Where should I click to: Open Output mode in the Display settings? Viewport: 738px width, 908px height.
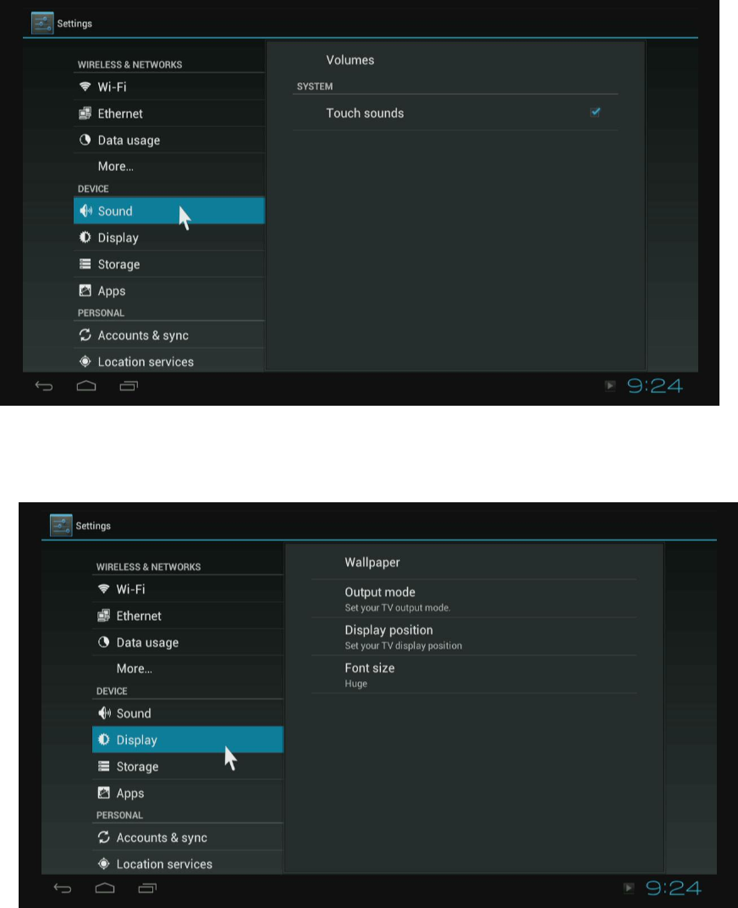tap(473, 599)
